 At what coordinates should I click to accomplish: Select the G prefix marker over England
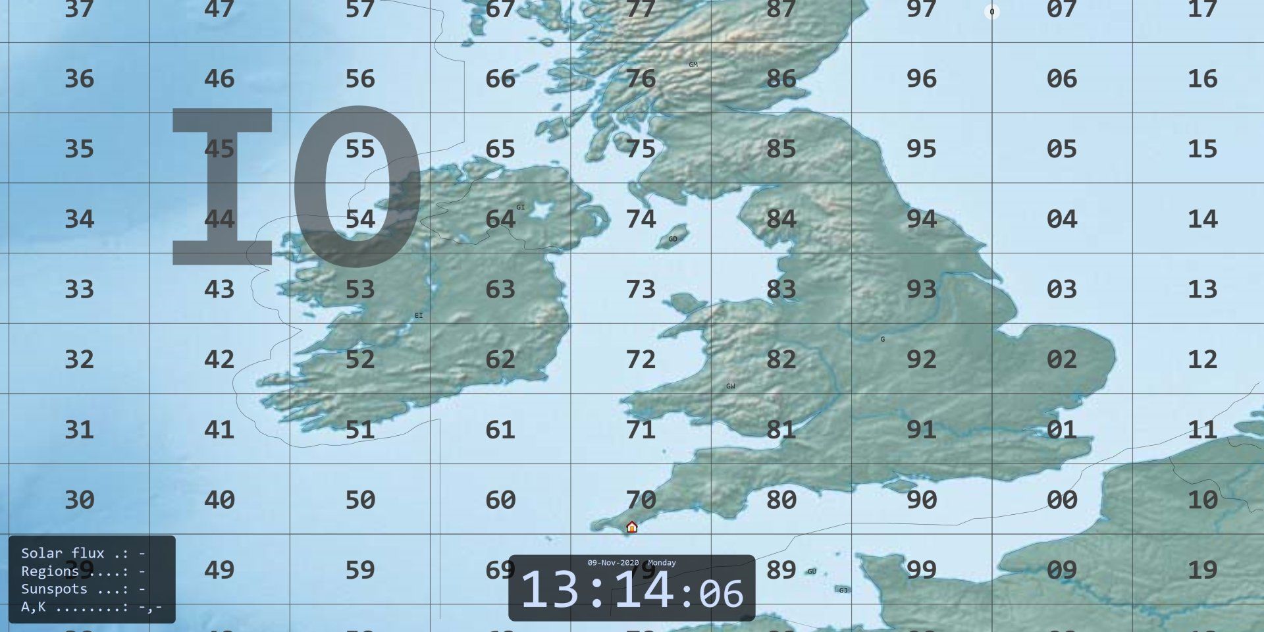[x=882, y=339]
